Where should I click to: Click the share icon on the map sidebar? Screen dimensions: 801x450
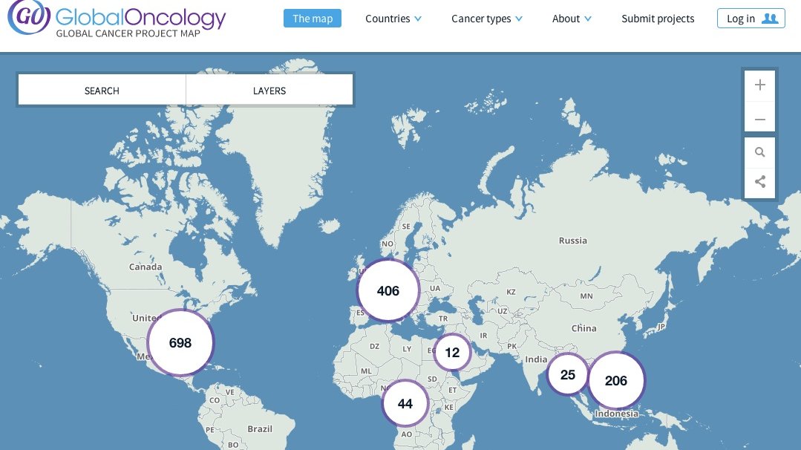coord(759,181)
